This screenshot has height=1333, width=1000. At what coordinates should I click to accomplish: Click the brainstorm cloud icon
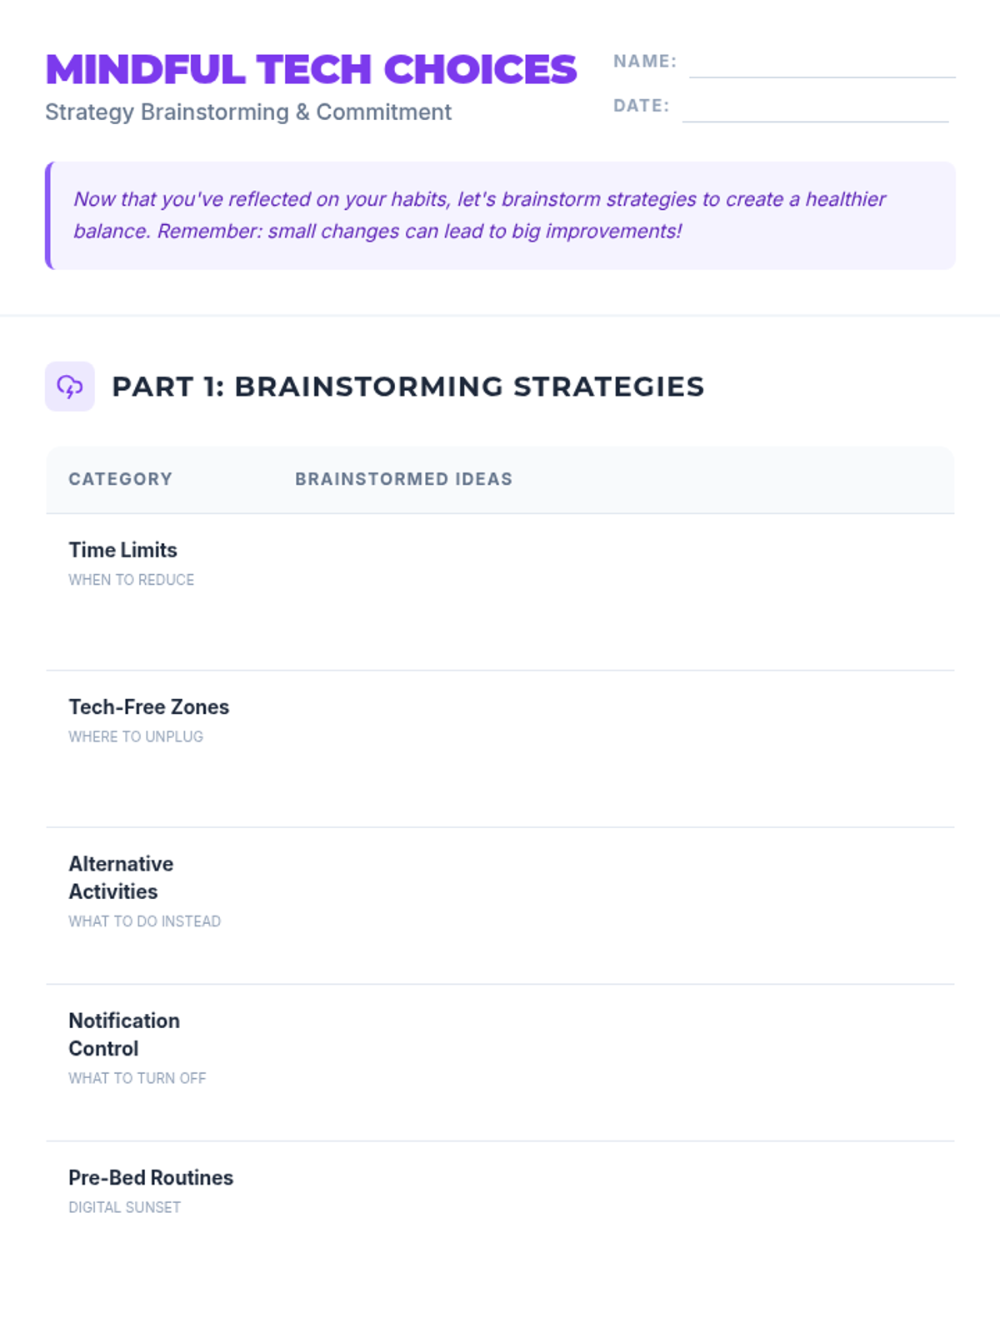click(x=70, y=387)
